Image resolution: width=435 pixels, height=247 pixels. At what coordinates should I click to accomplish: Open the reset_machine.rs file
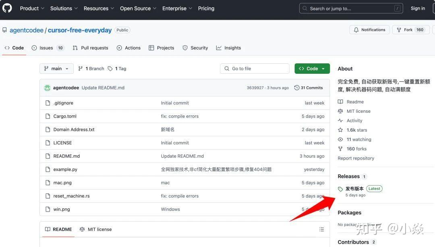(x=71, y=196)
